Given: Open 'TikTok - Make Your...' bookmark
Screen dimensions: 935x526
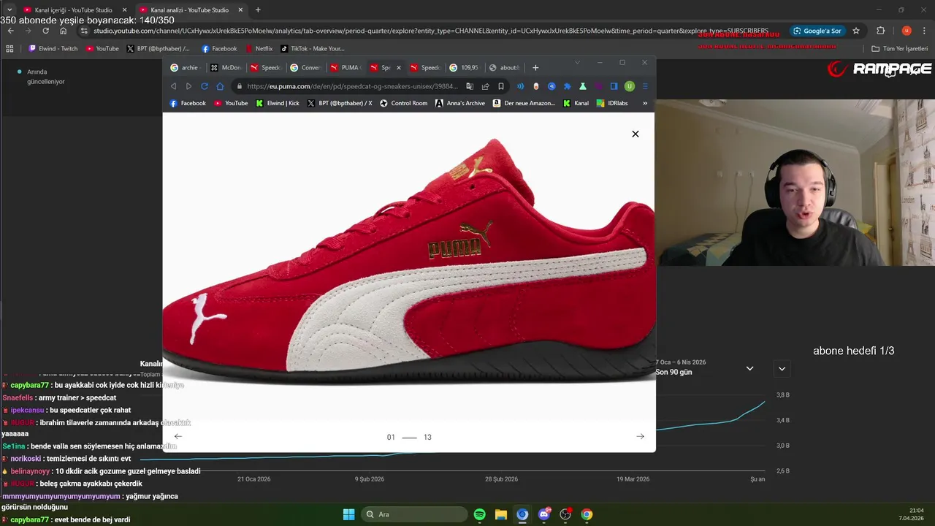Looking at the screenshot, I should coord(312,48).
